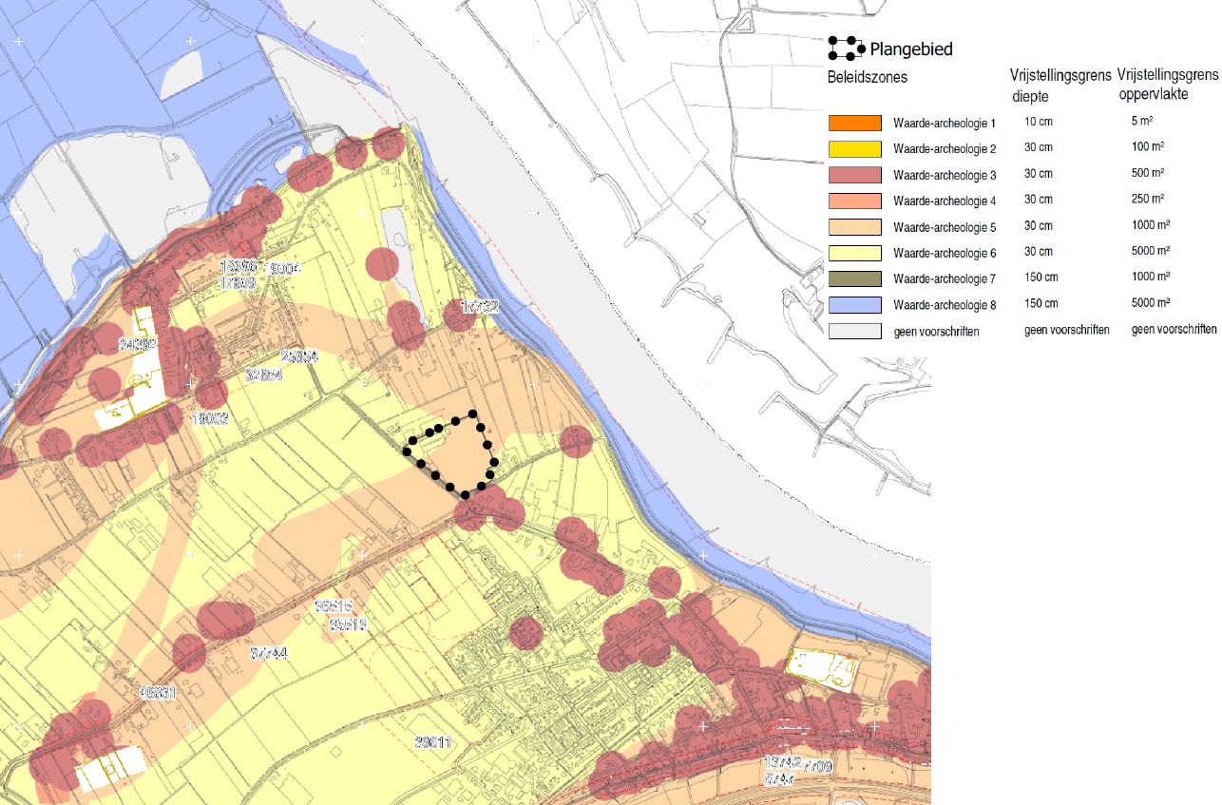1222x805 pixels.
Task: Select the blue Waarde-archeologie 8 swatch
Action: coord(855,305)
